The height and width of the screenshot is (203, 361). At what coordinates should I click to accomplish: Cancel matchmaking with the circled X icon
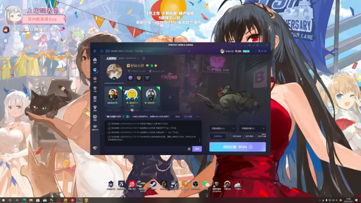point(251,147)
